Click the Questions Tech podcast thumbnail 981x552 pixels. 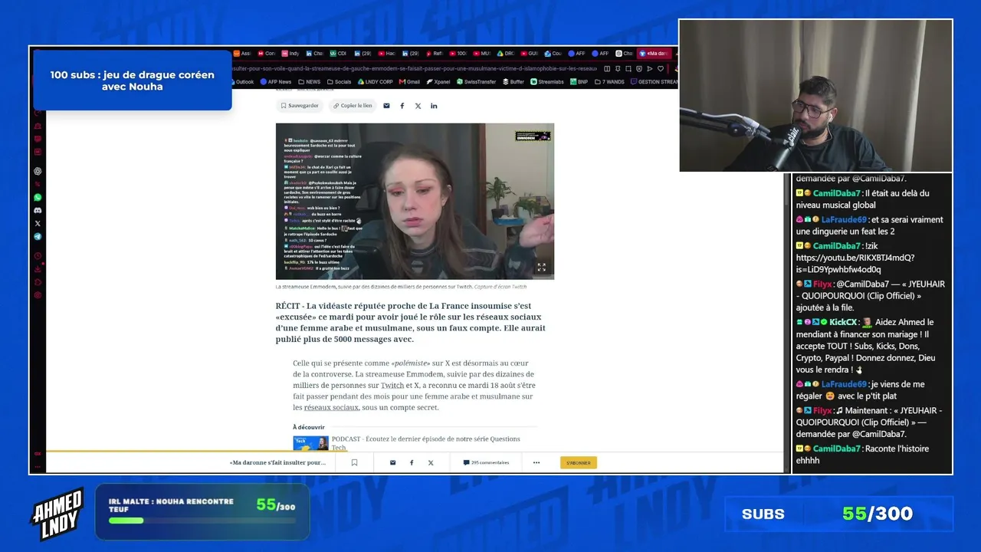pos(310,443)
